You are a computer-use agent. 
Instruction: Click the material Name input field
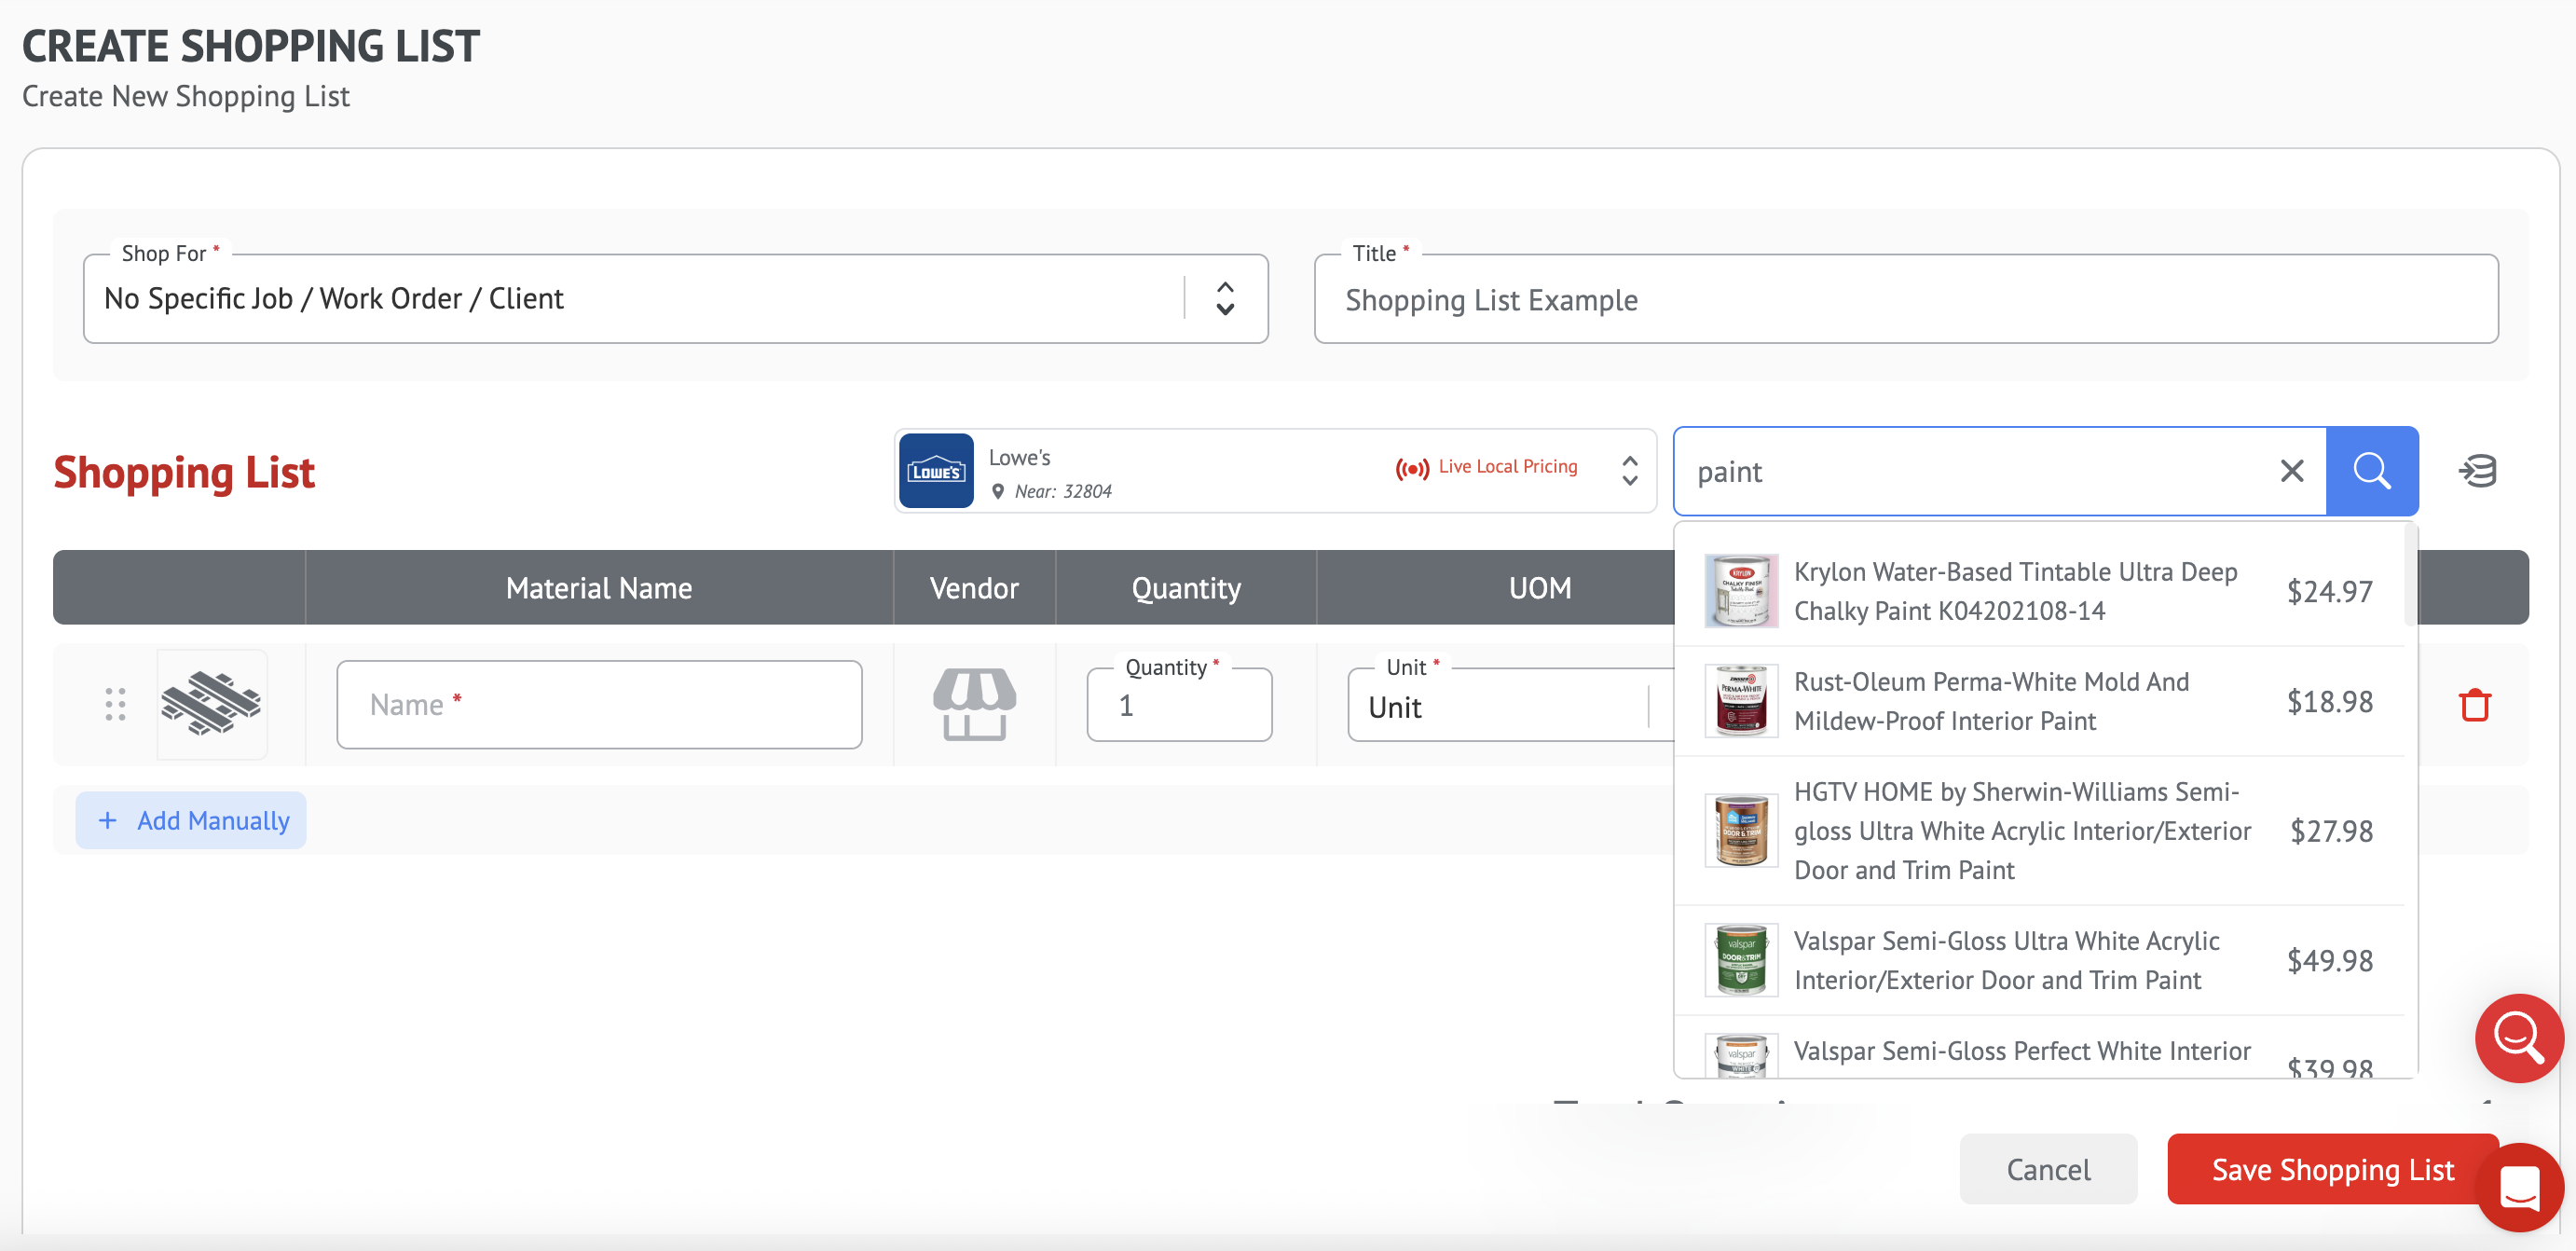pos(599,705)
